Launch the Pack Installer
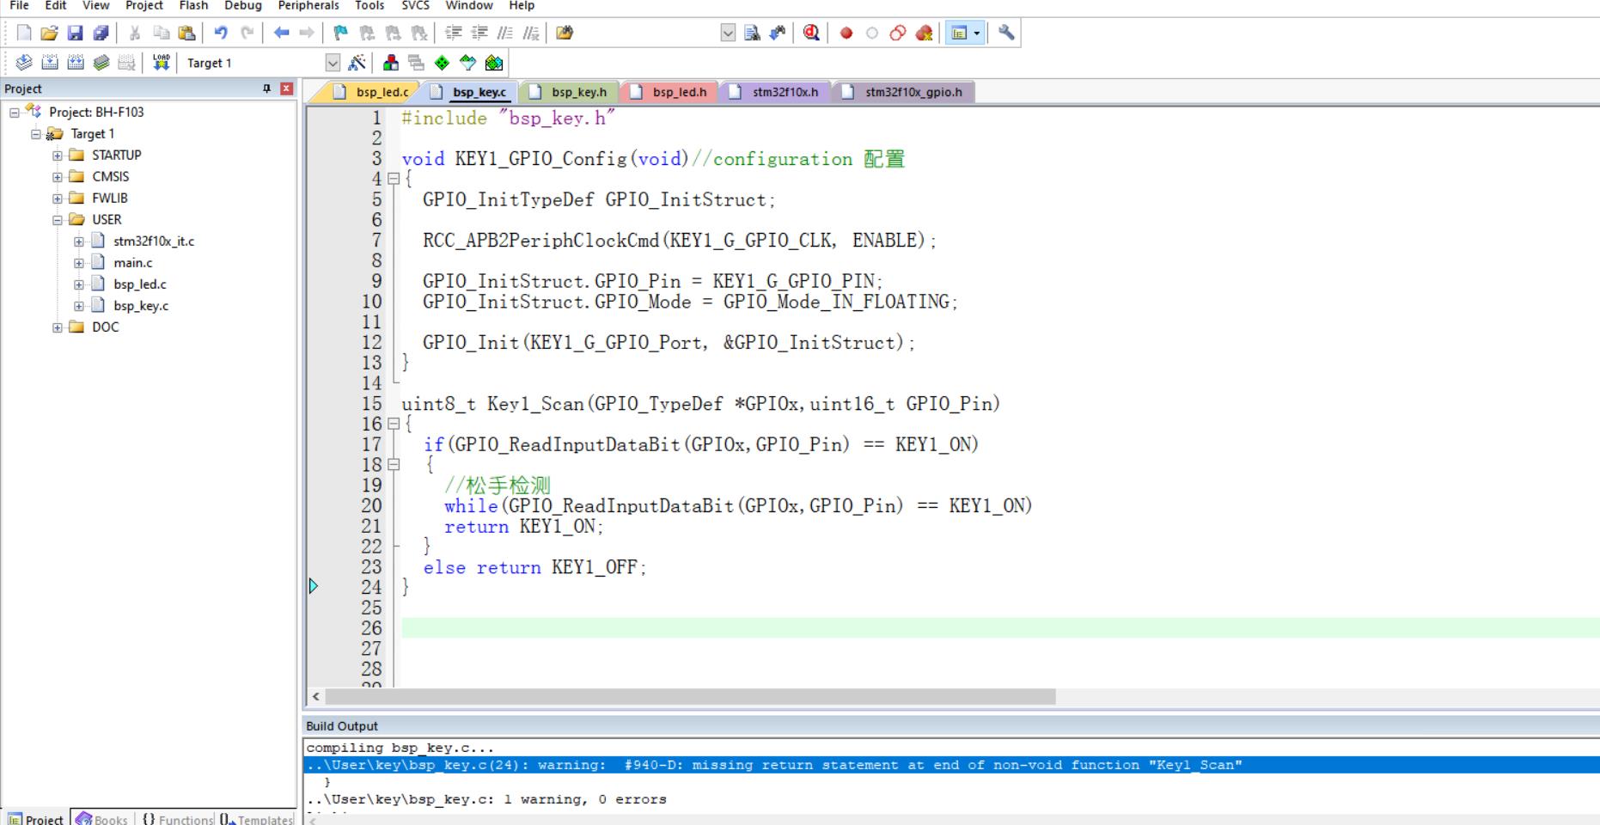 point(493,63)
